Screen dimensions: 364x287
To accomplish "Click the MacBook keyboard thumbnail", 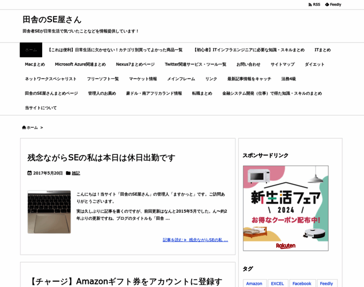I will tap(49, 212).
